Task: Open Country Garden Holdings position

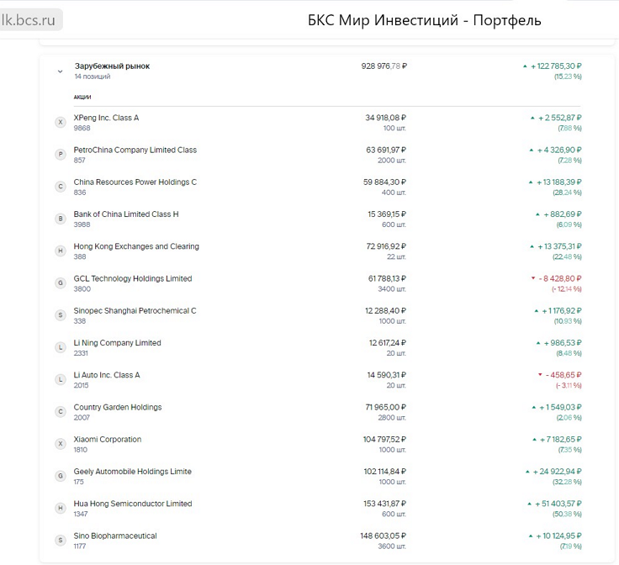Action: click(x=117, y=407)
